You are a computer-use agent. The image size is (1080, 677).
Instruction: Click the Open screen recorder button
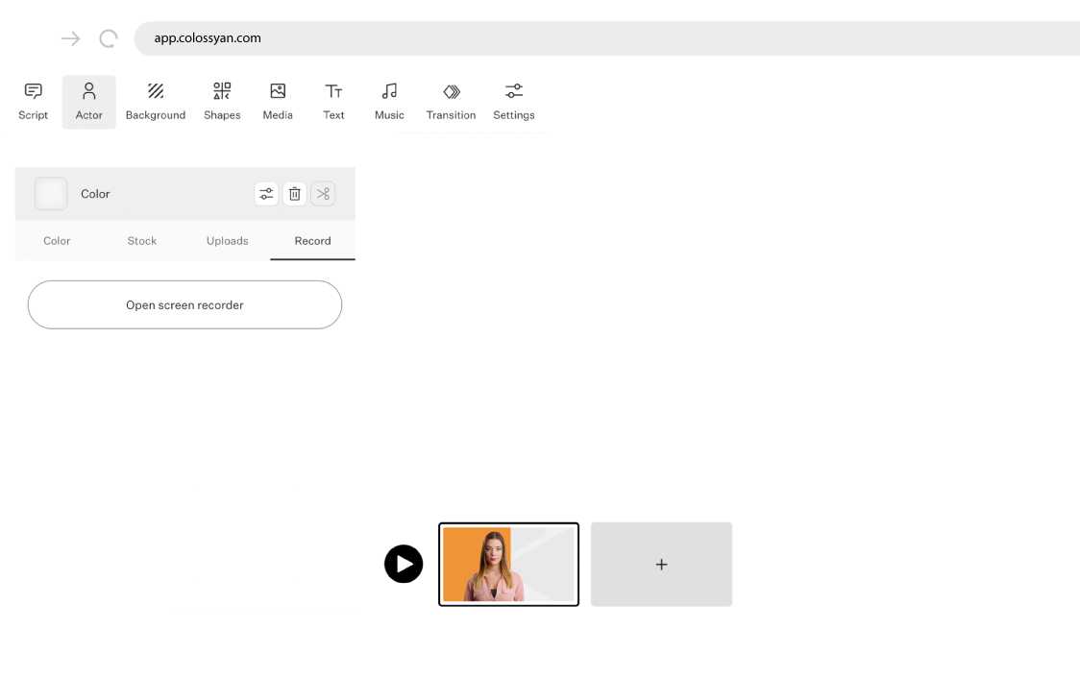[x=184, y=304]
